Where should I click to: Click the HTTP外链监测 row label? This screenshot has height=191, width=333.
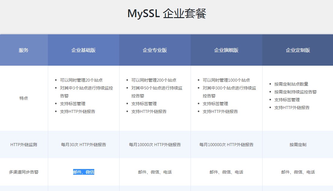[23, 145]
